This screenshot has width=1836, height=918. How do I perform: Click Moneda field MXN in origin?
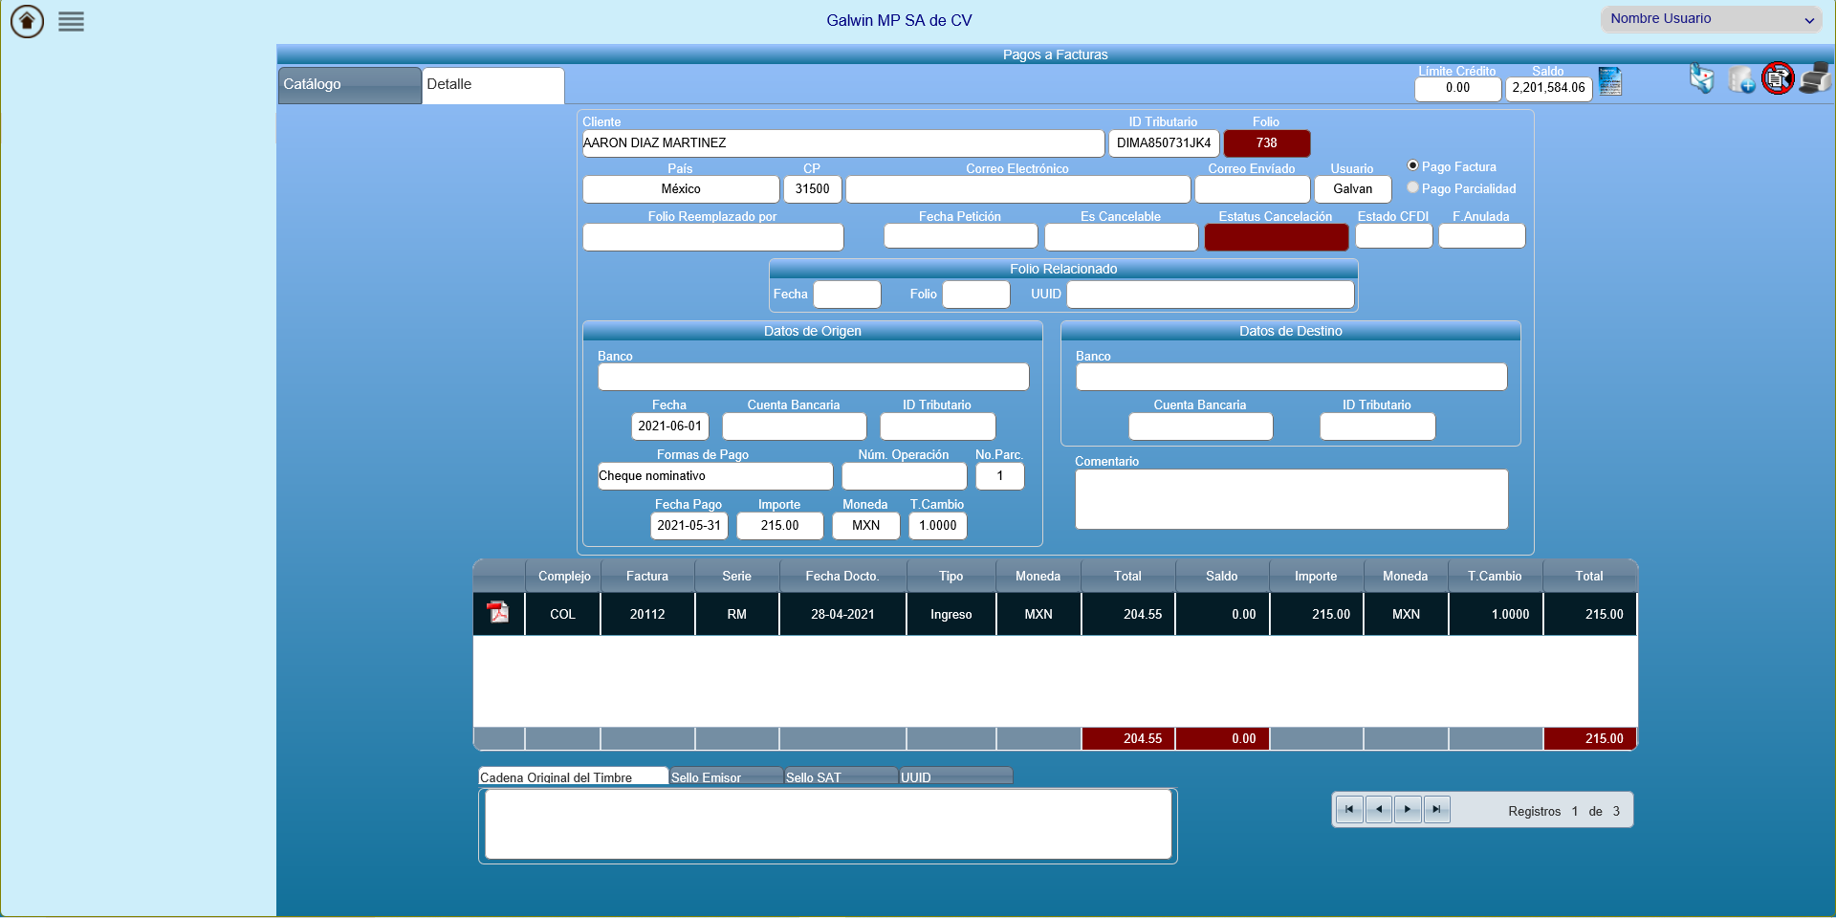[866, 526]
